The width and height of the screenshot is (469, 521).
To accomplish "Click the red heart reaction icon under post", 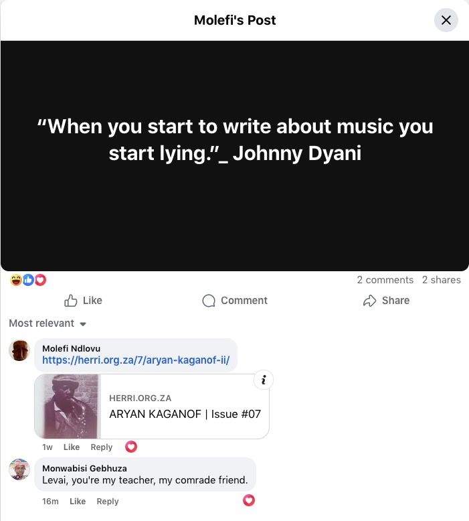I will pos(40,280).
